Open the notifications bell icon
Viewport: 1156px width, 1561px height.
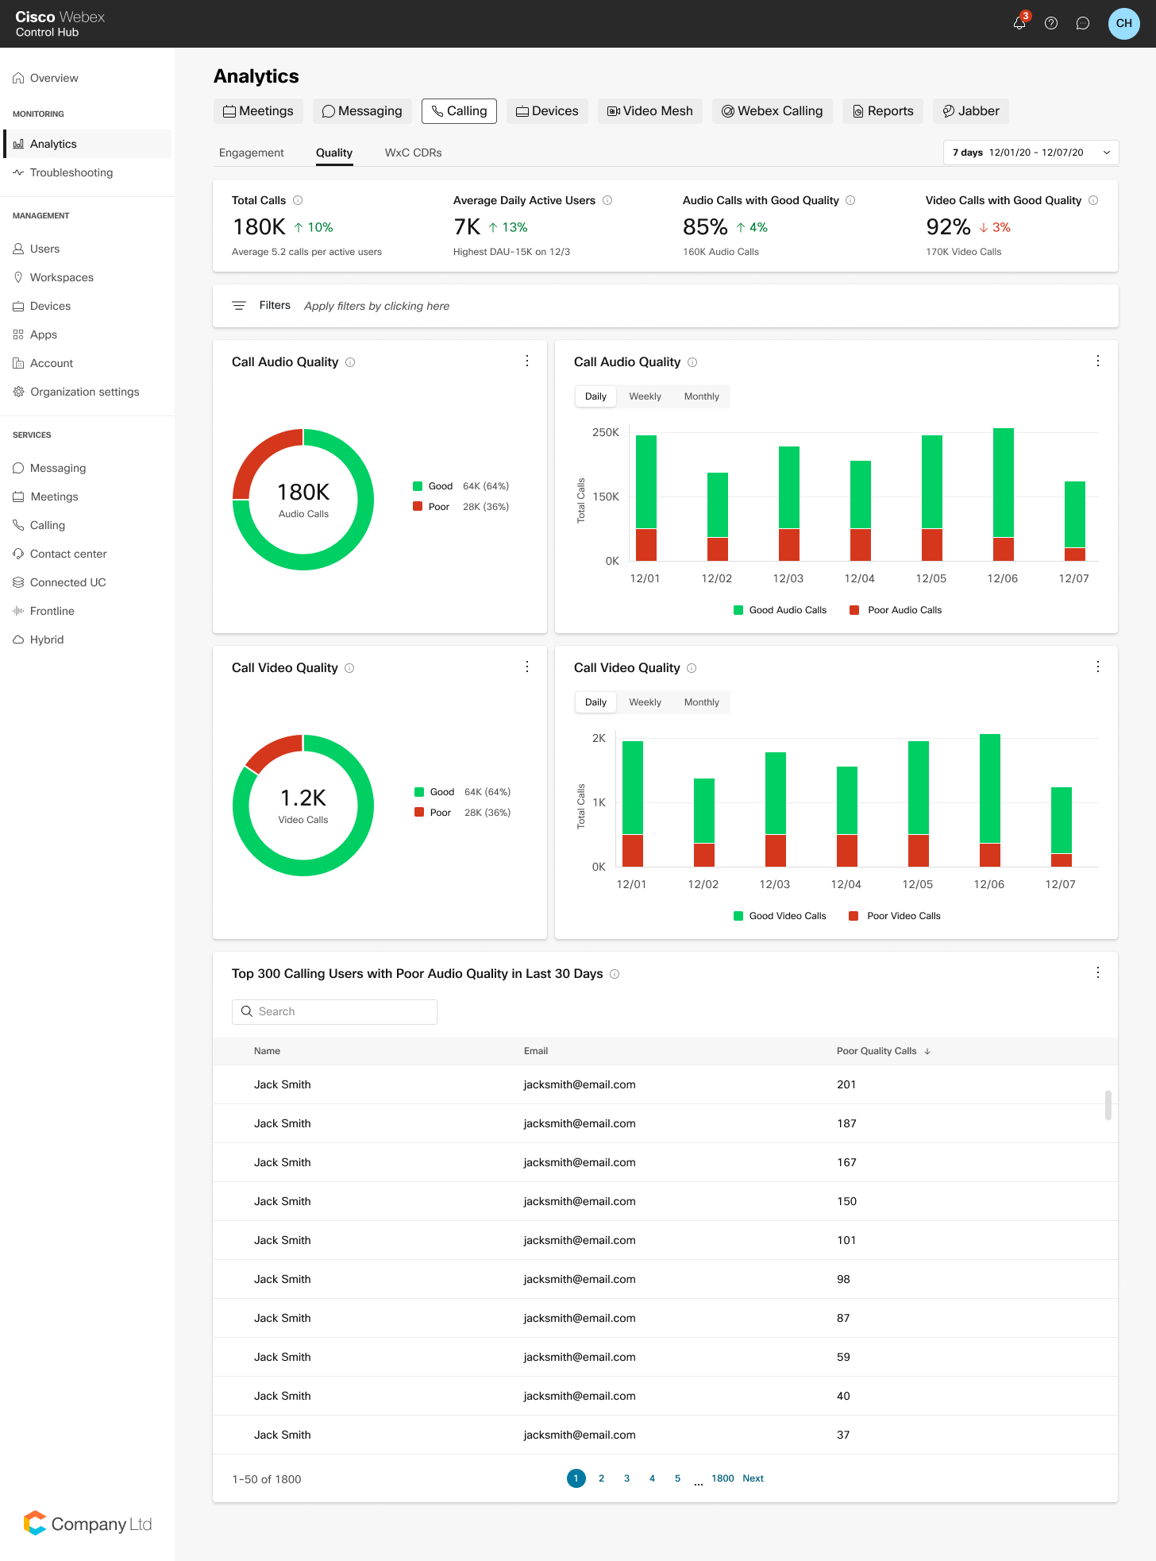(1019, 24)
